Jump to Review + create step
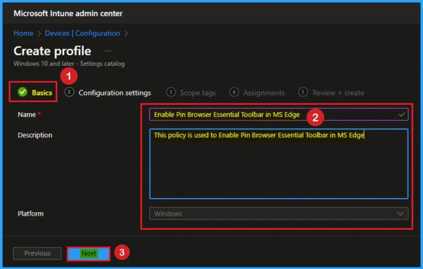This screenshot has width=423, height=269. pyautogui.click(x=331, y=92)
